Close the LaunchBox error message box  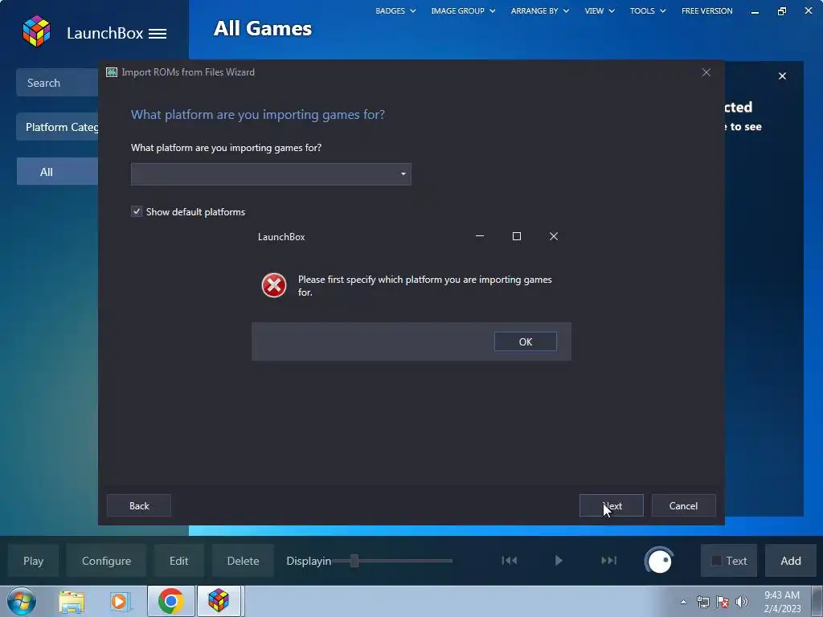[553, 236]
